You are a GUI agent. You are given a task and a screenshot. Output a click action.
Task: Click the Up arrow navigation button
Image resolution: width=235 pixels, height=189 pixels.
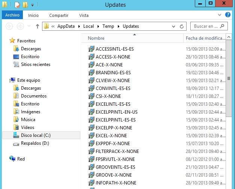[38, 26]
